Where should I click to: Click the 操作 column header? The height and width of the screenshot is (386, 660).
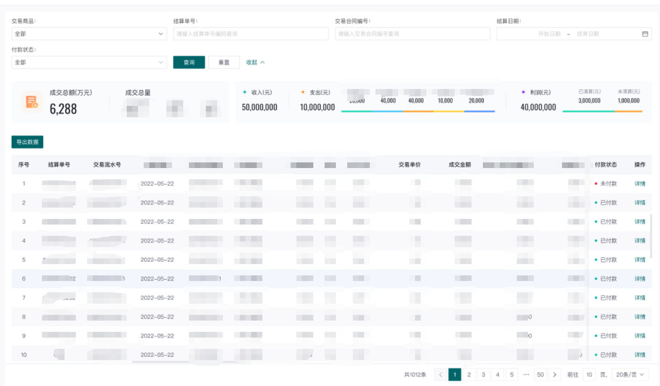pos(640,165)
